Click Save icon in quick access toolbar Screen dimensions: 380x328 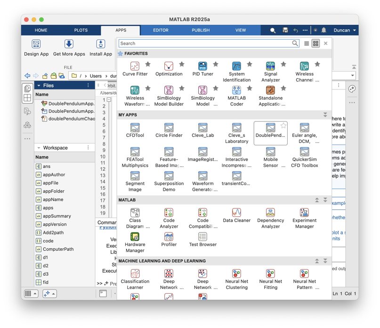(285, 30)
